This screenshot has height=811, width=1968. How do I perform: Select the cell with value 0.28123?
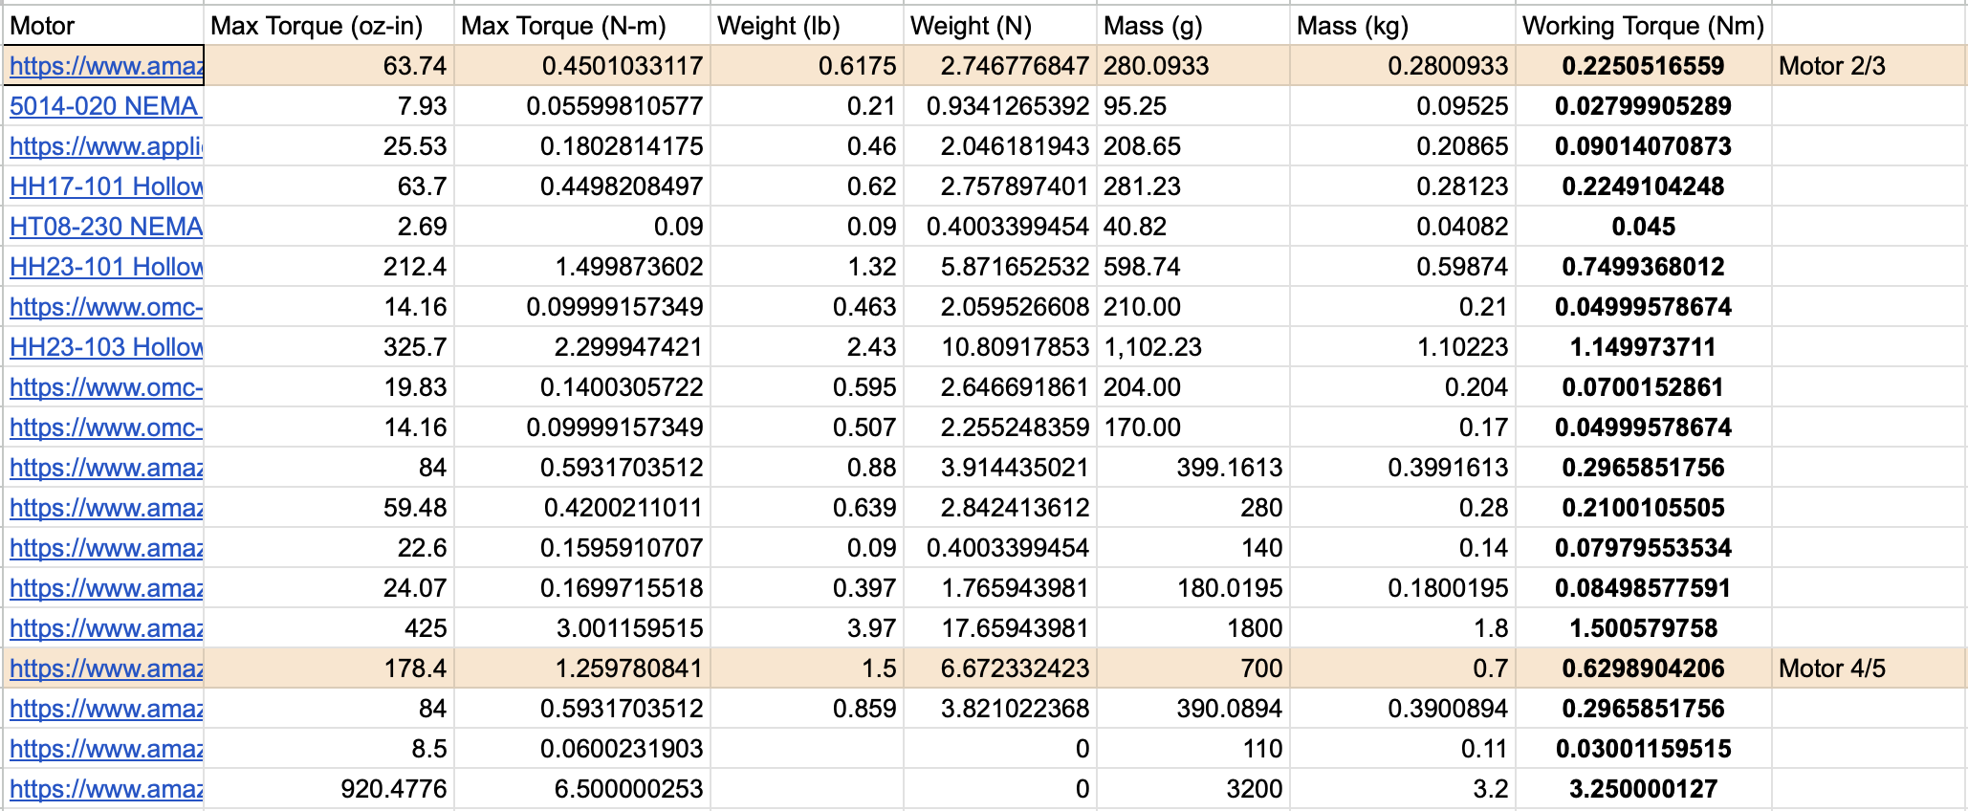click(1403, 186)
